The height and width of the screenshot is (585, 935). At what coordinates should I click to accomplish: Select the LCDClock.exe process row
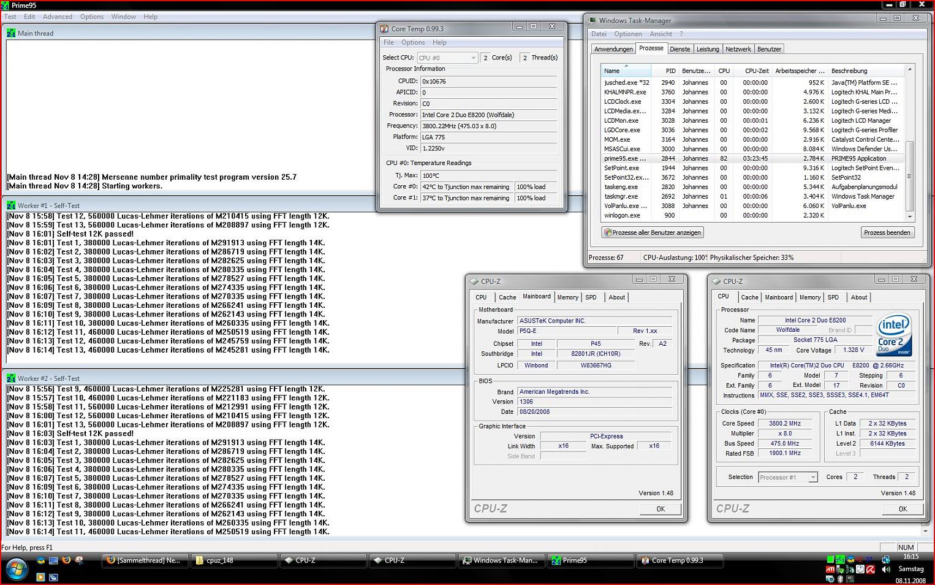click(752, 101)
